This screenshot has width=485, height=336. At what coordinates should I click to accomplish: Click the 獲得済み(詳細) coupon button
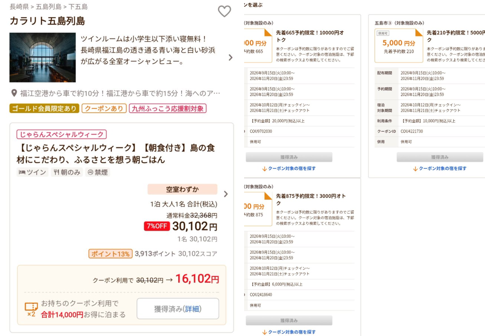tap(178, 309)
